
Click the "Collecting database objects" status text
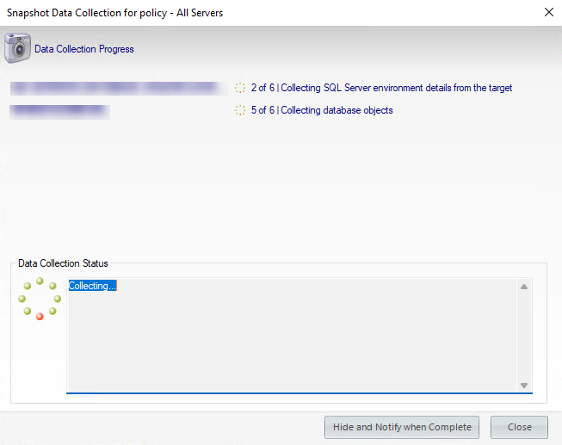pos(337,110)
